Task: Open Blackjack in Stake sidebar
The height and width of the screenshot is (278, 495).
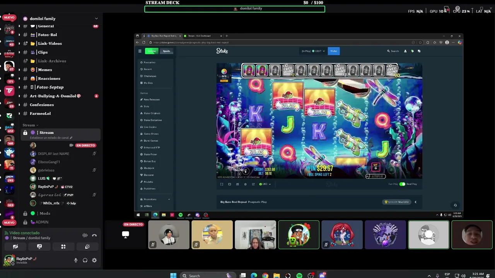Action: coord(149,168)
